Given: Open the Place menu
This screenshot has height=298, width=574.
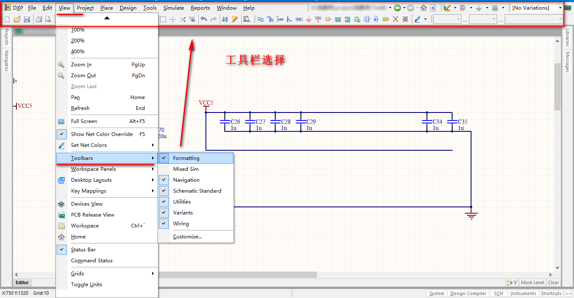Looking at the screenshot, I should (x=107, y=8).
